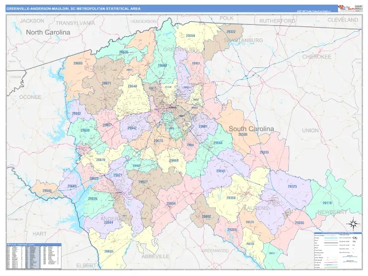Click the CLEVELAND county label

pyautogui.click(x=343, y=20)
